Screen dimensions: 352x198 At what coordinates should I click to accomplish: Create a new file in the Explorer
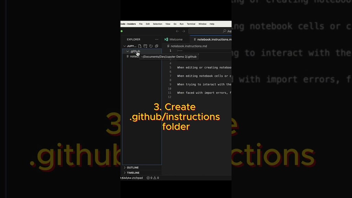[x=140, y=46]
